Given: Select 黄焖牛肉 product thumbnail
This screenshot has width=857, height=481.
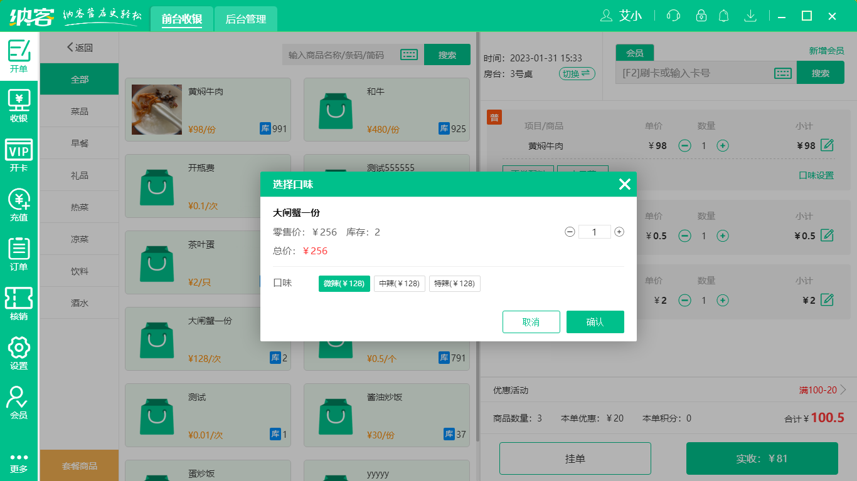Looking at the screenshot, I should point(157,110).
